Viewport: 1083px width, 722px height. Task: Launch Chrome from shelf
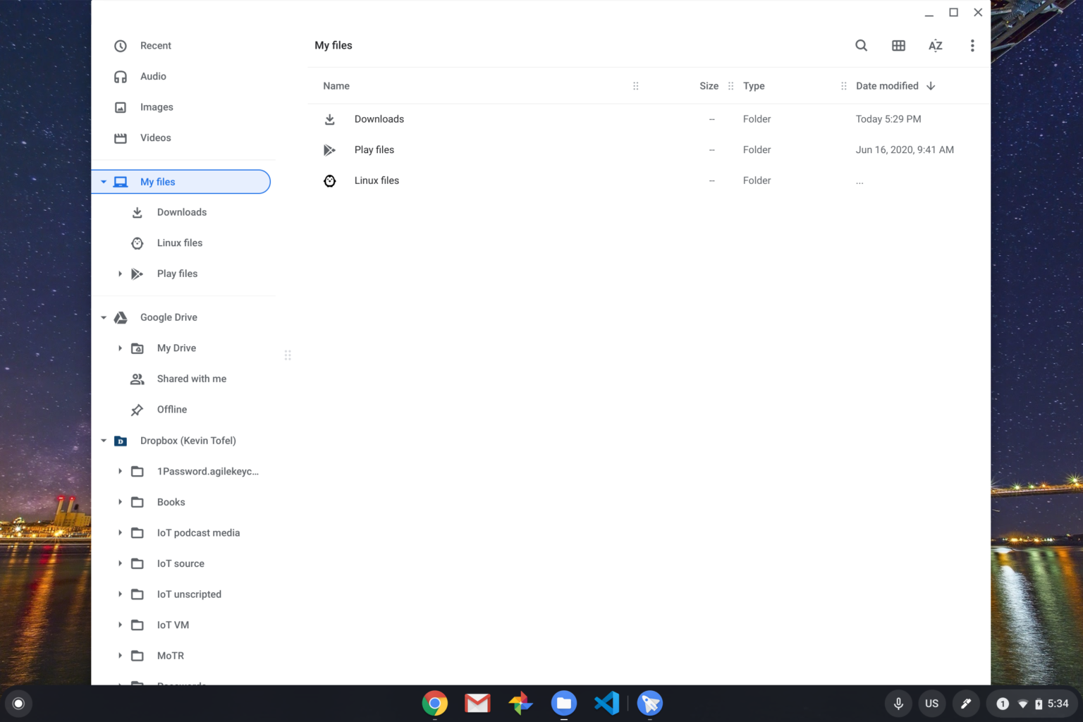pos(435,703)
